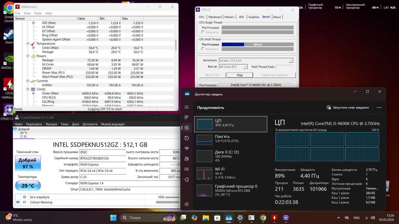
Task: Open Services icon in Task Manager sidebar
Action: coord(186,179)
